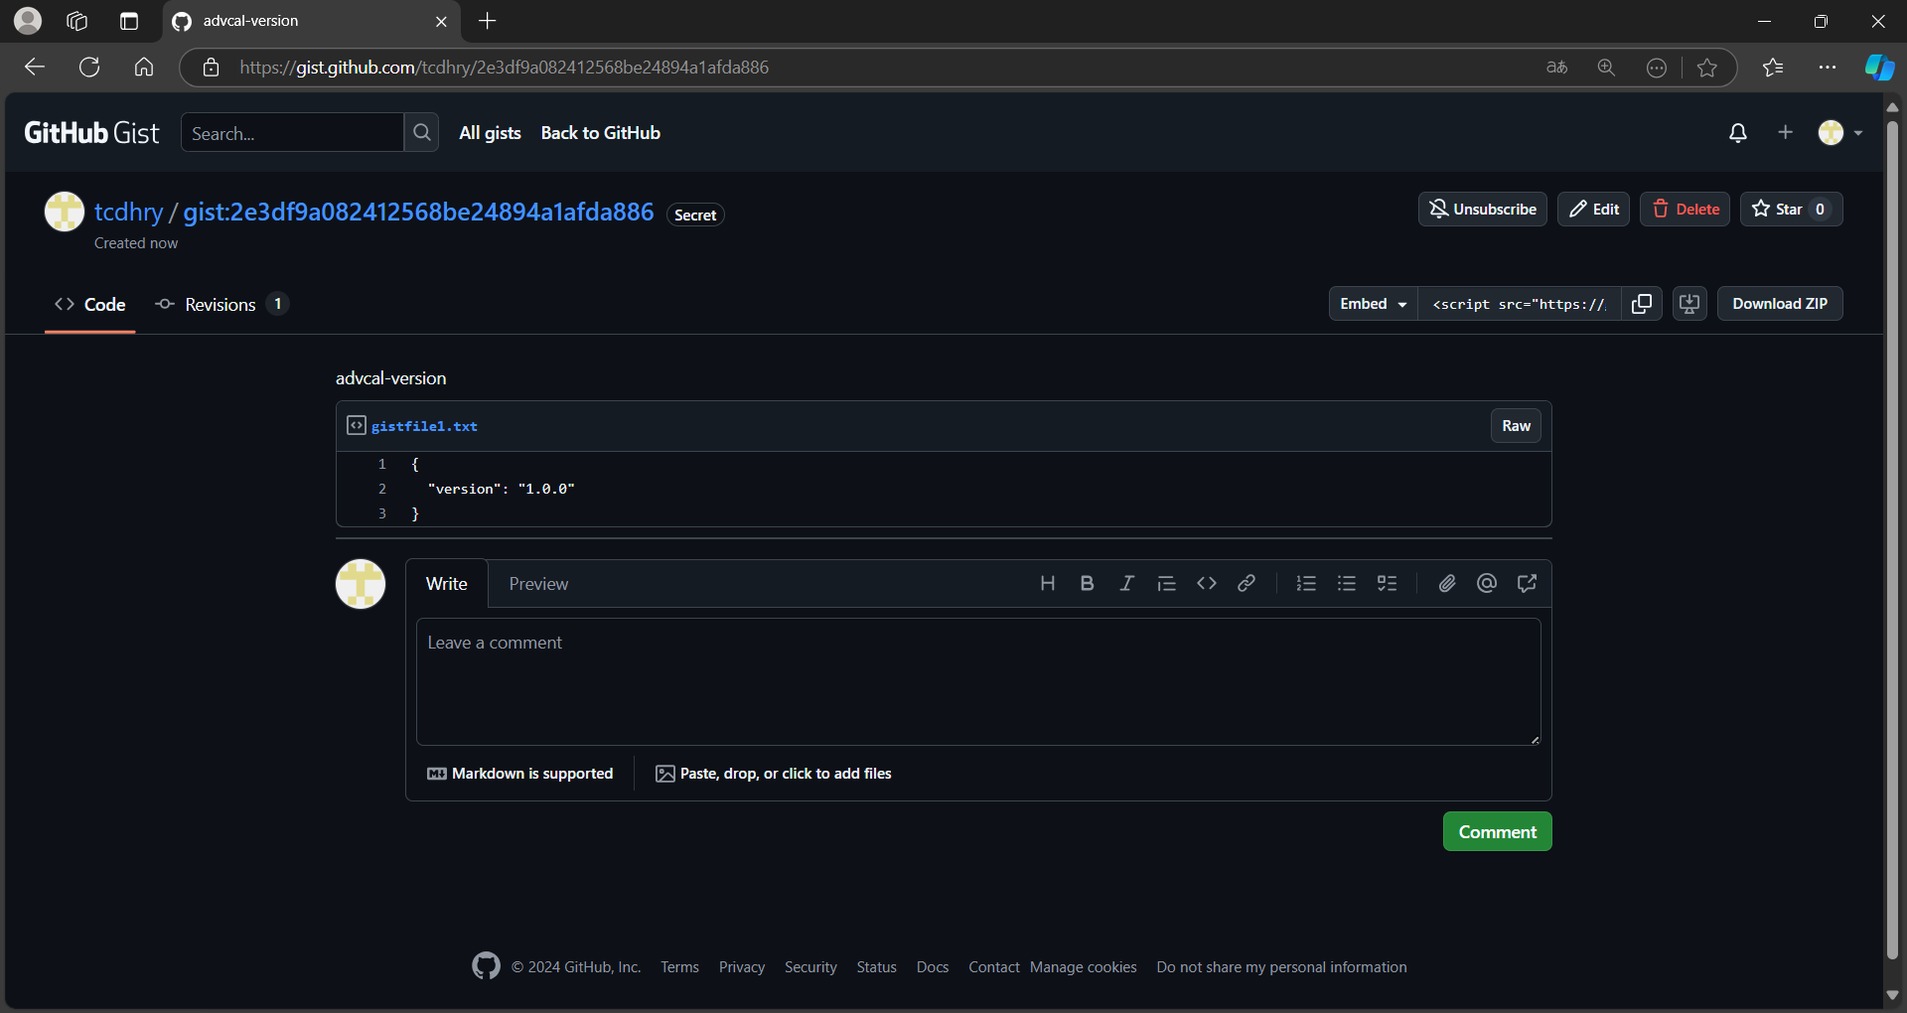Open Manage cookies in the footer
The width and height of the screenshot is (1907, 1013).
[x=1083, y=967]
